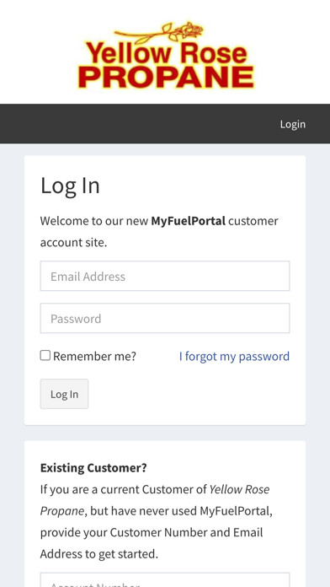
Task: Open the 'I forgot my password' link
Action: pyautogui.click(x=234, y=356)
